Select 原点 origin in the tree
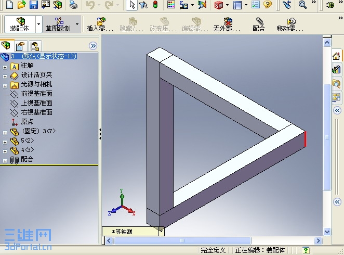This screenshot has height=255, width=344. click(x=27, y=121)
